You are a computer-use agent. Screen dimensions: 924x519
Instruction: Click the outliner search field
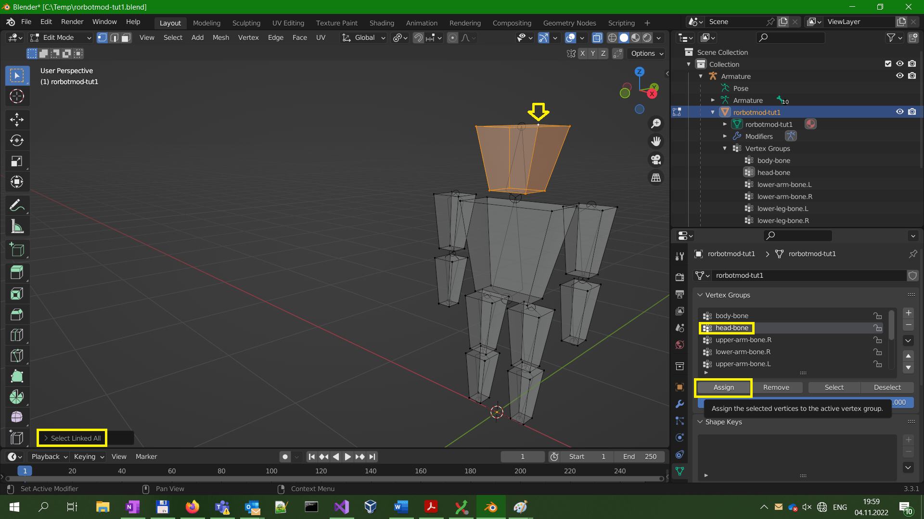pyautogui.click(x=790, y=37)
